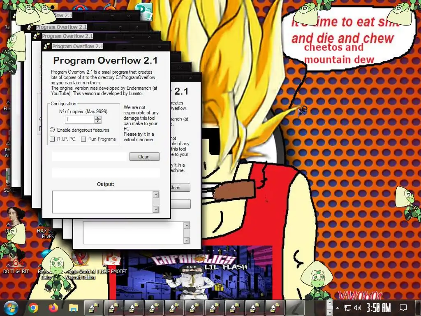
Task: Open the 3:50 AM taskbar clock
Action: click(379, 308)
